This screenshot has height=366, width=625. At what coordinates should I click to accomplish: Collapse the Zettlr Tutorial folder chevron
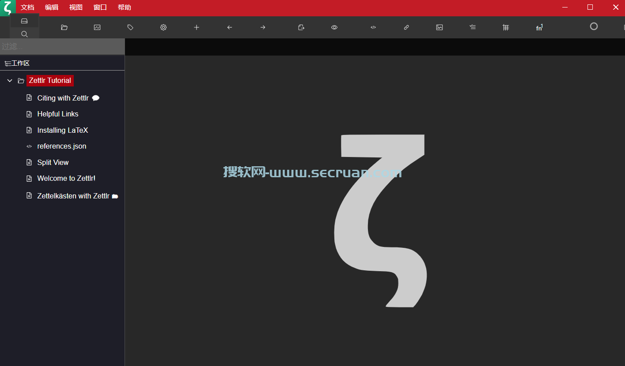(x=10, y=81)
